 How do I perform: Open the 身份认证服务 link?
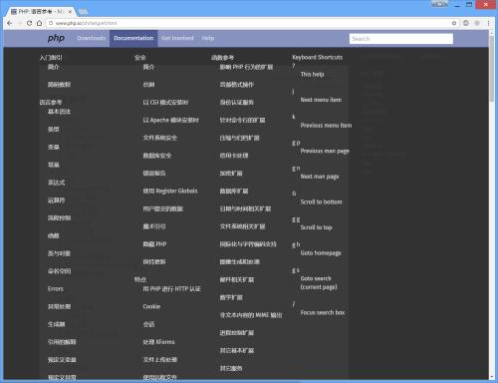[237, 103]
